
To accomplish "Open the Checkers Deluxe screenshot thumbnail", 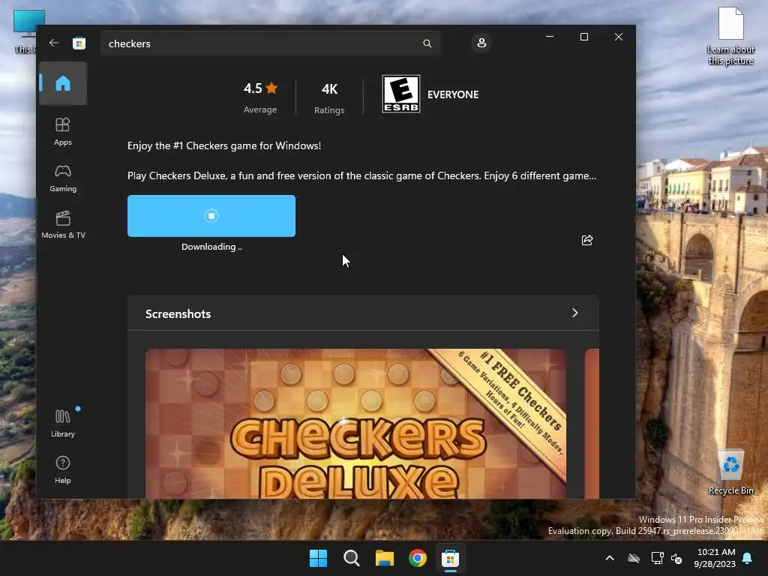I will [356, 423].
